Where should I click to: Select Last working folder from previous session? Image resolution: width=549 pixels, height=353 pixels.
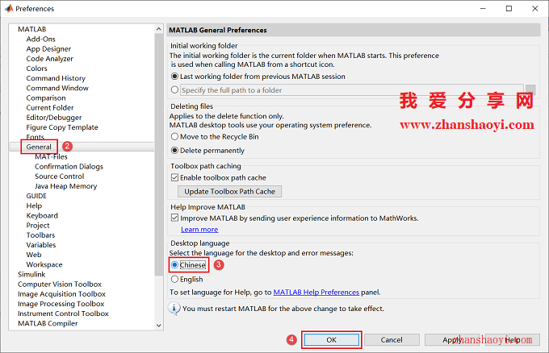point(174,77)
